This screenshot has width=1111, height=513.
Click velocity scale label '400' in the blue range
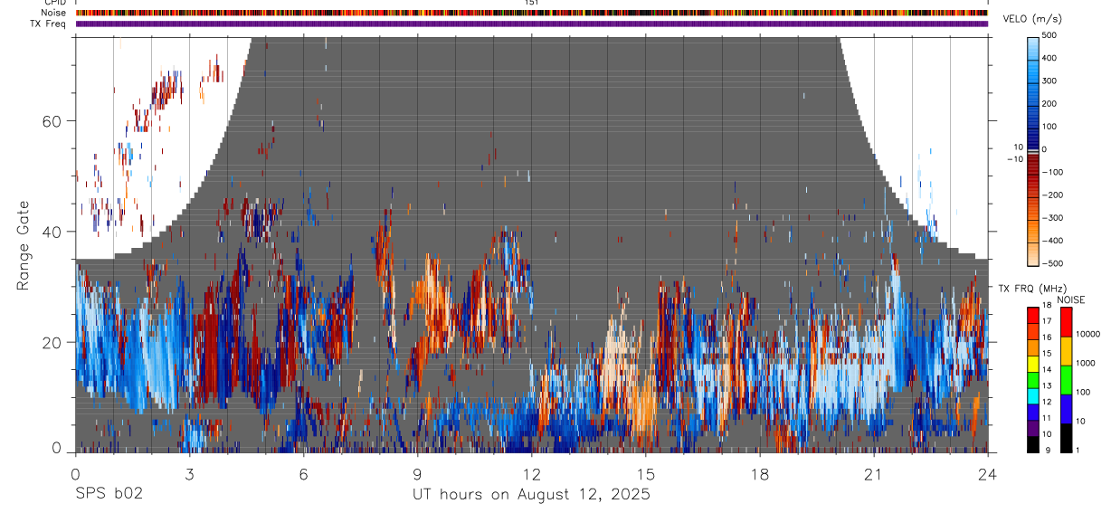1050,58
